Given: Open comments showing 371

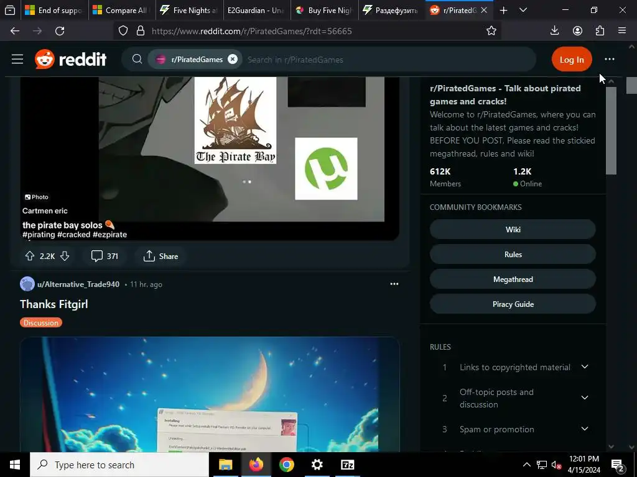Looking at the screenshot, I should click(105, 256).
